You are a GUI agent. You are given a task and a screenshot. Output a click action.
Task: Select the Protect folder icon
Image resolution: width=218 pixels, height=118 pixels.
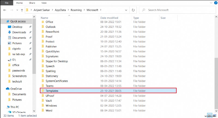coord(43,41)
